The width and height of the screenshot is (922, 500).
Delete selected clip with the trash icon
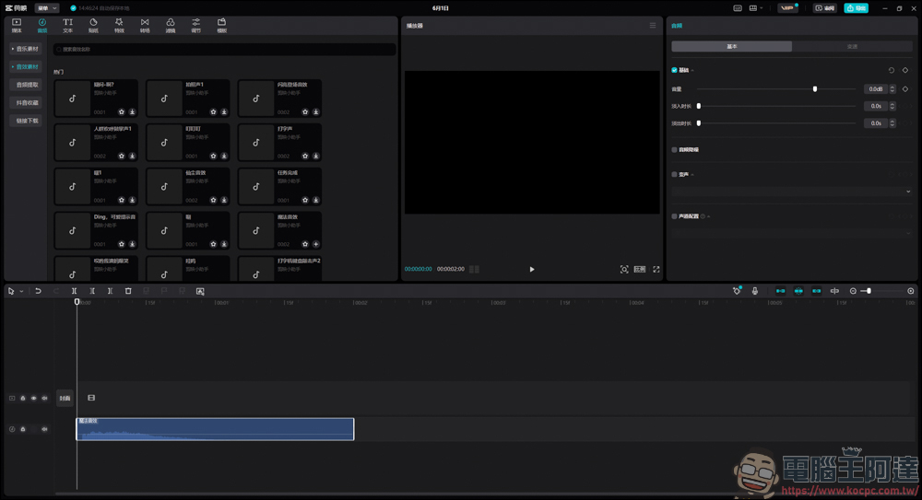click(x=128, y=291)
